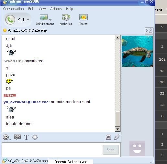The width and height of the screenshot is (167, 164).
Task: Click the gray emoticon below 'aja'
Action: (x=11, y=53)
